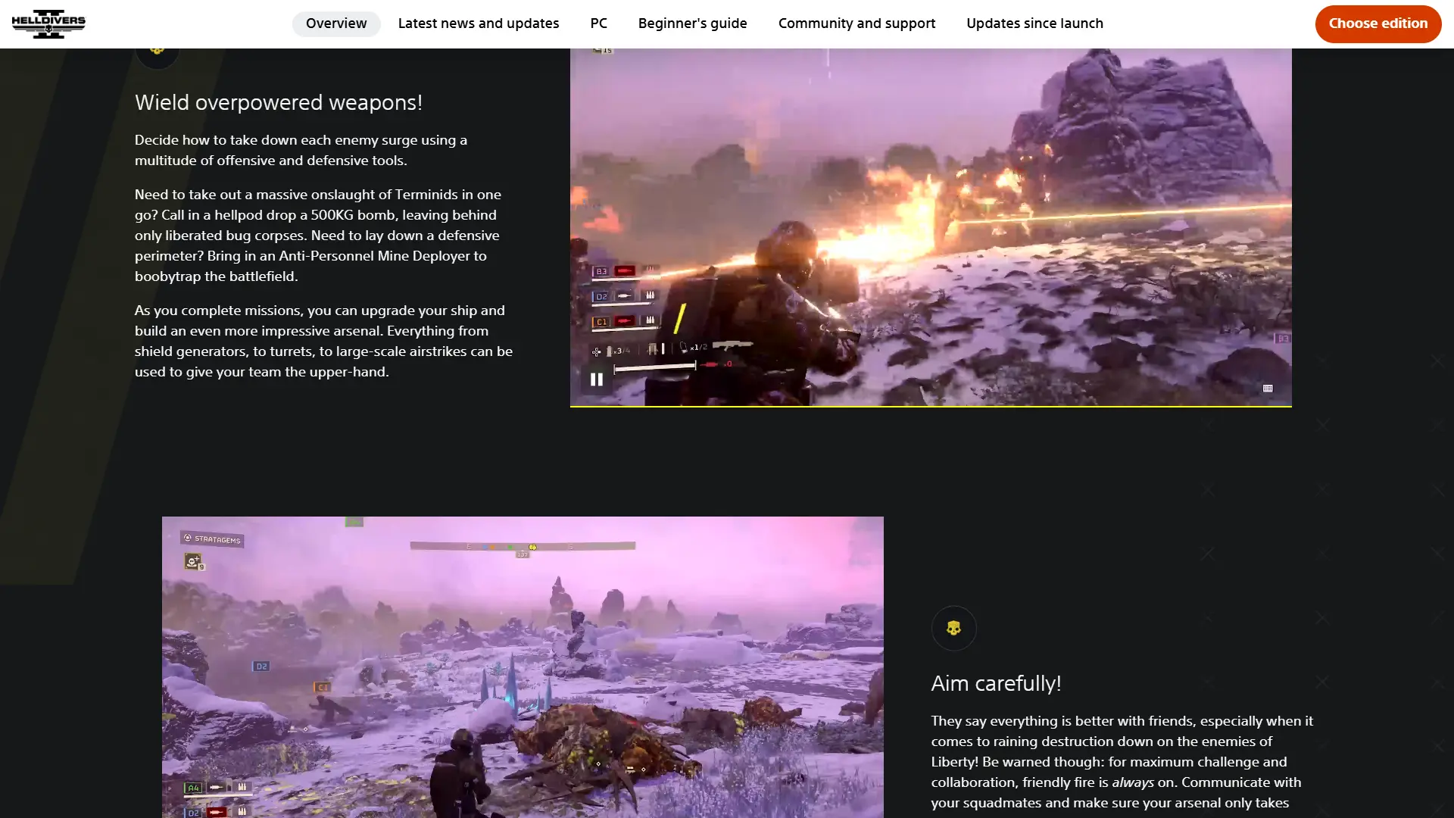Click the Helldivers 2 logo
The width and height of the screenshot is (1454, 818).
coord(48,23)
